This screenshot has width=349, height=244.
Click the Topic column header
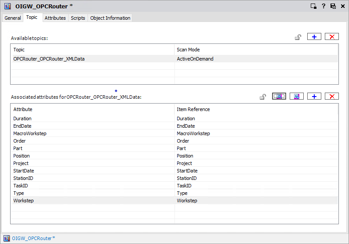(x=93, y=50)
